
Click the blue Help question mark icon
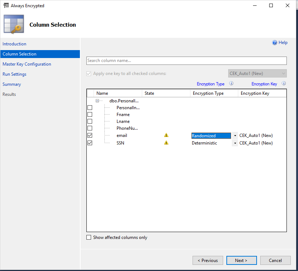tap(275, 43)
